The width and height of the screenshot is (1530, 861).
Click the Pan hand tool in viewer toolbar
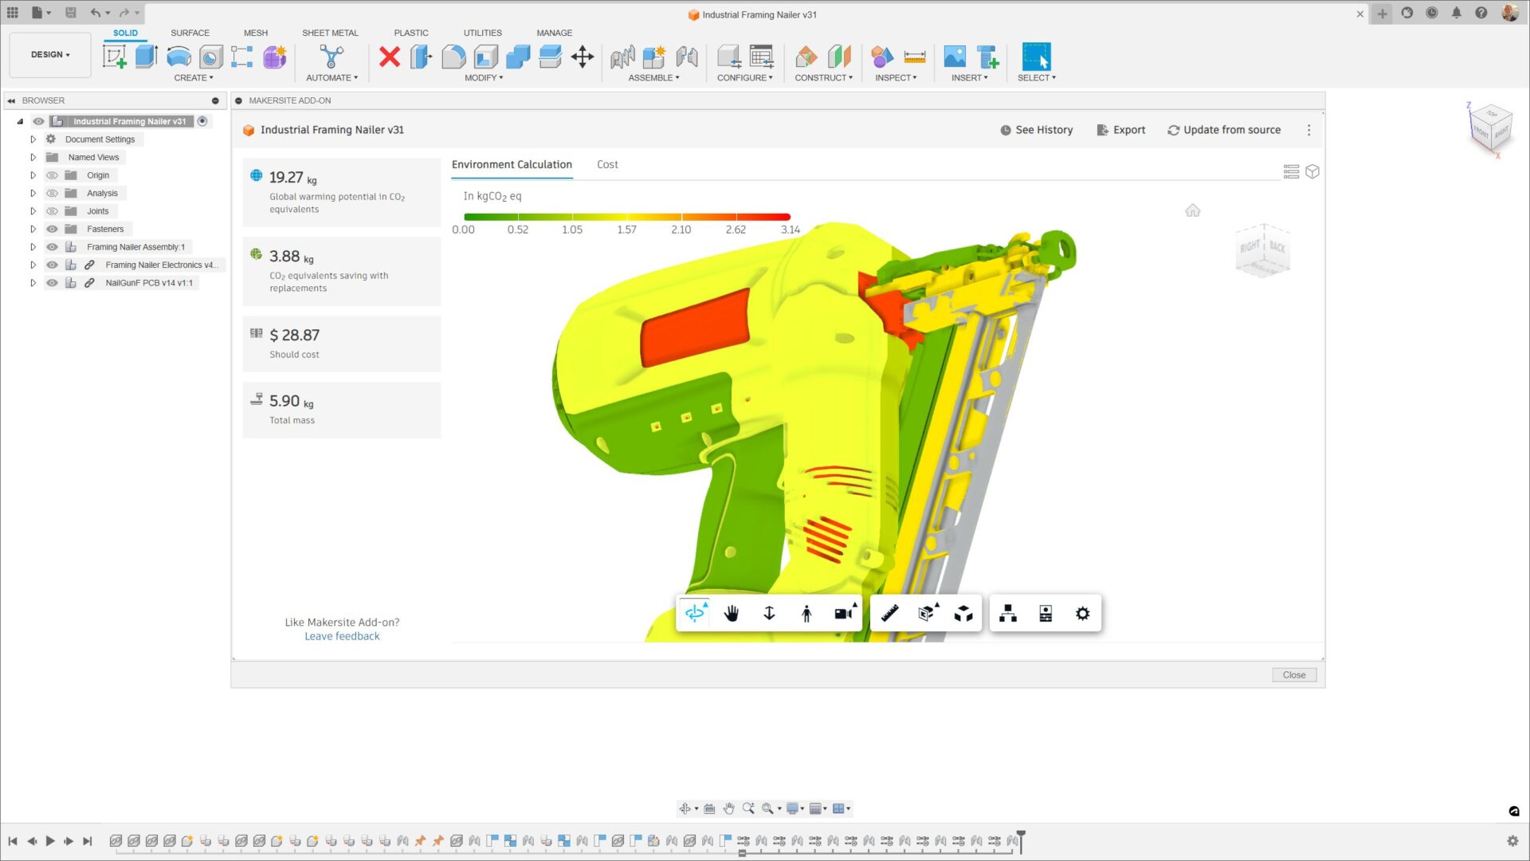pos(731,613)
